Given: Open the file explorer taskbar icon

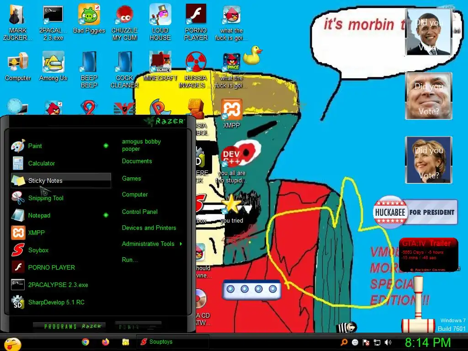Looking at the screenshot, I should click(125, 342).
